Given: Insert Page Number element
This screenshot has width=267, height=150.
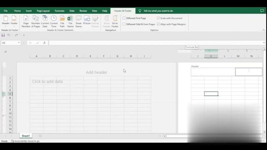Looking at the screenshot, I should click(26, 21).
